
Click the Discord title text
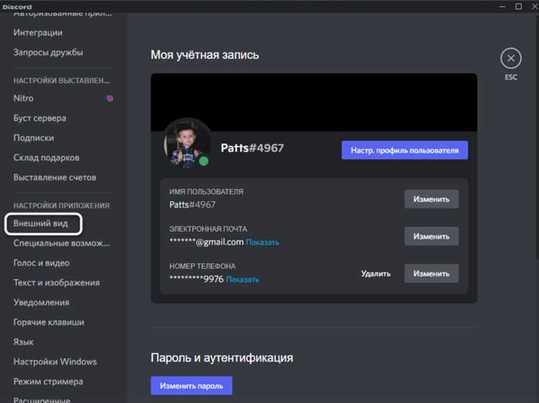17,7
